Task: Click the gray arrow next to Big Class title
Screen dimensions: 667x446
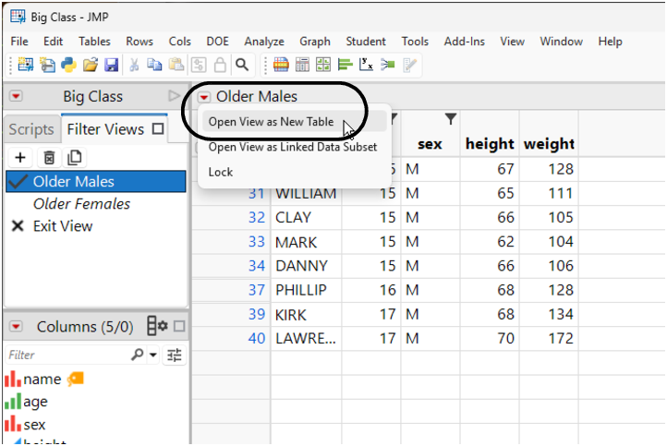Action: (174, 96)
